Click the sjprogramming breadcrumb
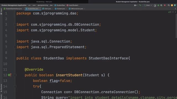This screenshot has height=99, width=177. 43,5
